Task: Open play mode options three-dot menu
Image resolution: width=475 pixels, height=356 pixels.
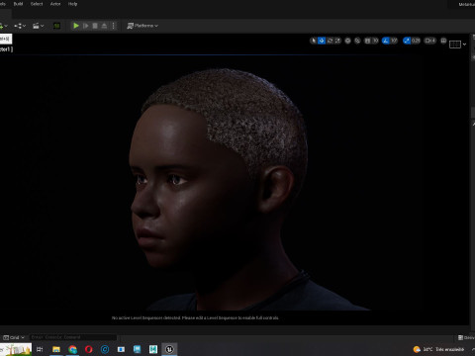Action: [113, 26]
